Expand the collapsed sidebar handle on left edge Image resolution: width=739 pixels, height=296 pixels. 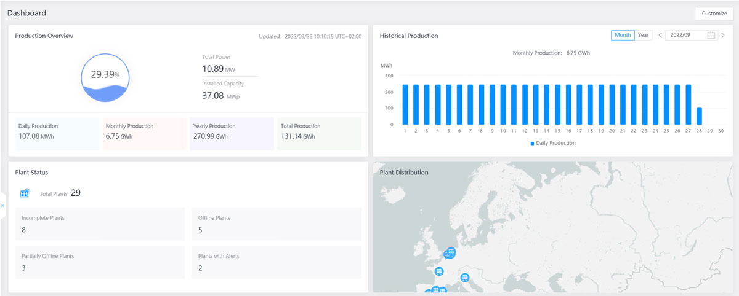point(2,206)
